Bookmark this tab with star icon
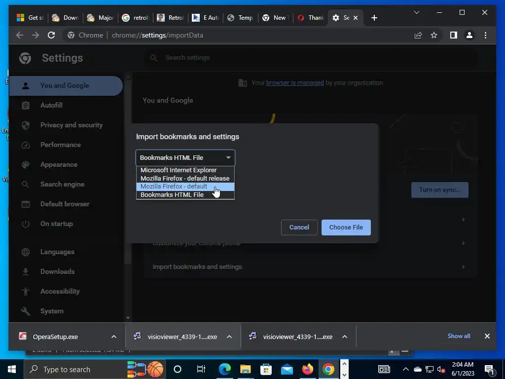This screenshot has height=379, width=505. (x=434, y=35)
